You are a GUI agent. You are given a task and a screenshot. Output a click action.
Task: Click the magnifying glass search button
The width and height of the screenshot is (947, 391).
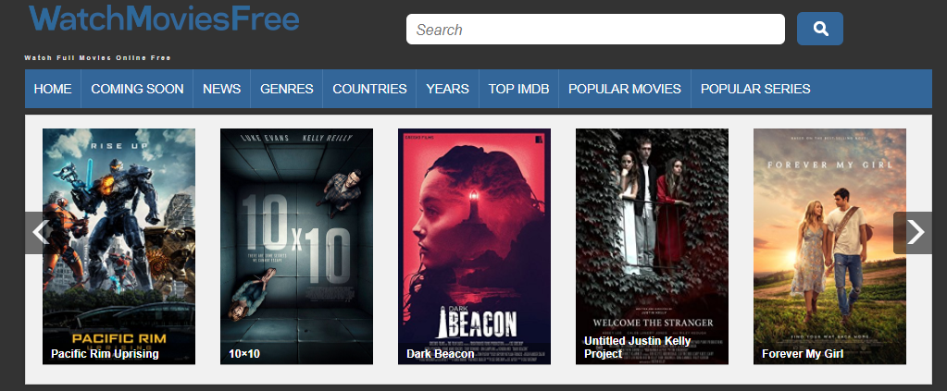pos(819,29)
